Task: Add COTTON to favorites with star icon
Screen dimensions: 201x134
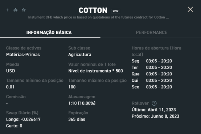Action: (24, 10)
